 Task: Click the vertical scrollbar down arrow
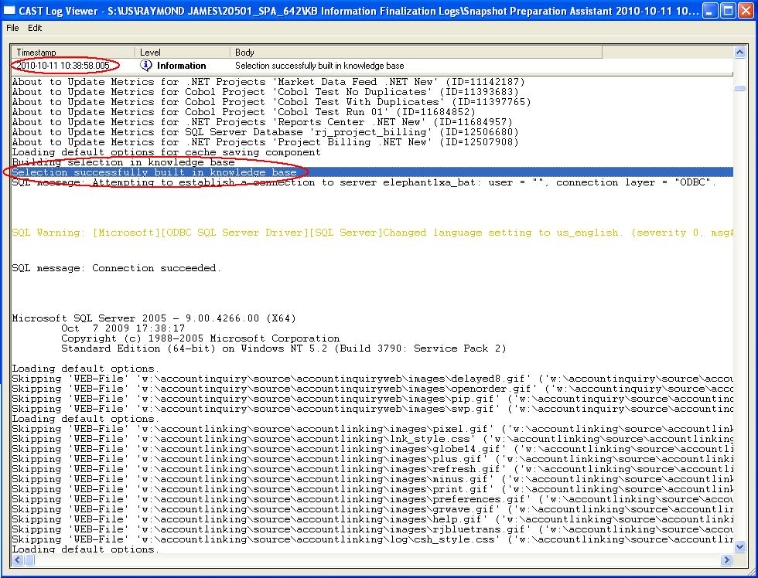pos(739,547)
